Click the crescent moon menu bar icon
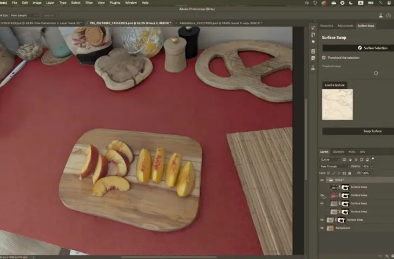 (x=351, y=3)
